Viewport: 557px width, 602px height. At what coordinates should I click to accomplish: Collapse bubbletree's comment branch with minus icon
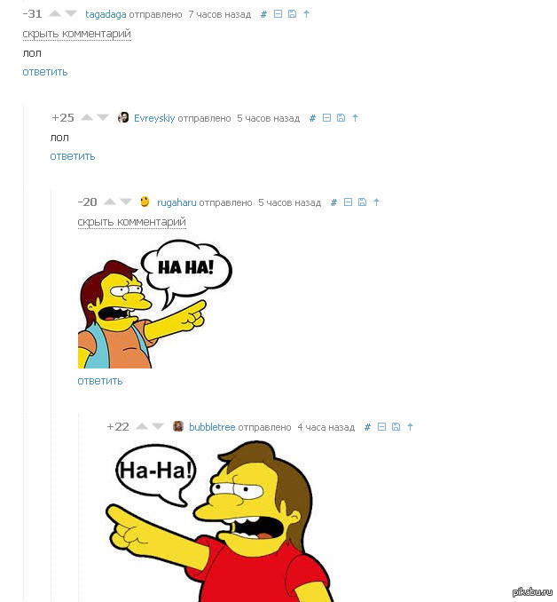click(381, 426)
